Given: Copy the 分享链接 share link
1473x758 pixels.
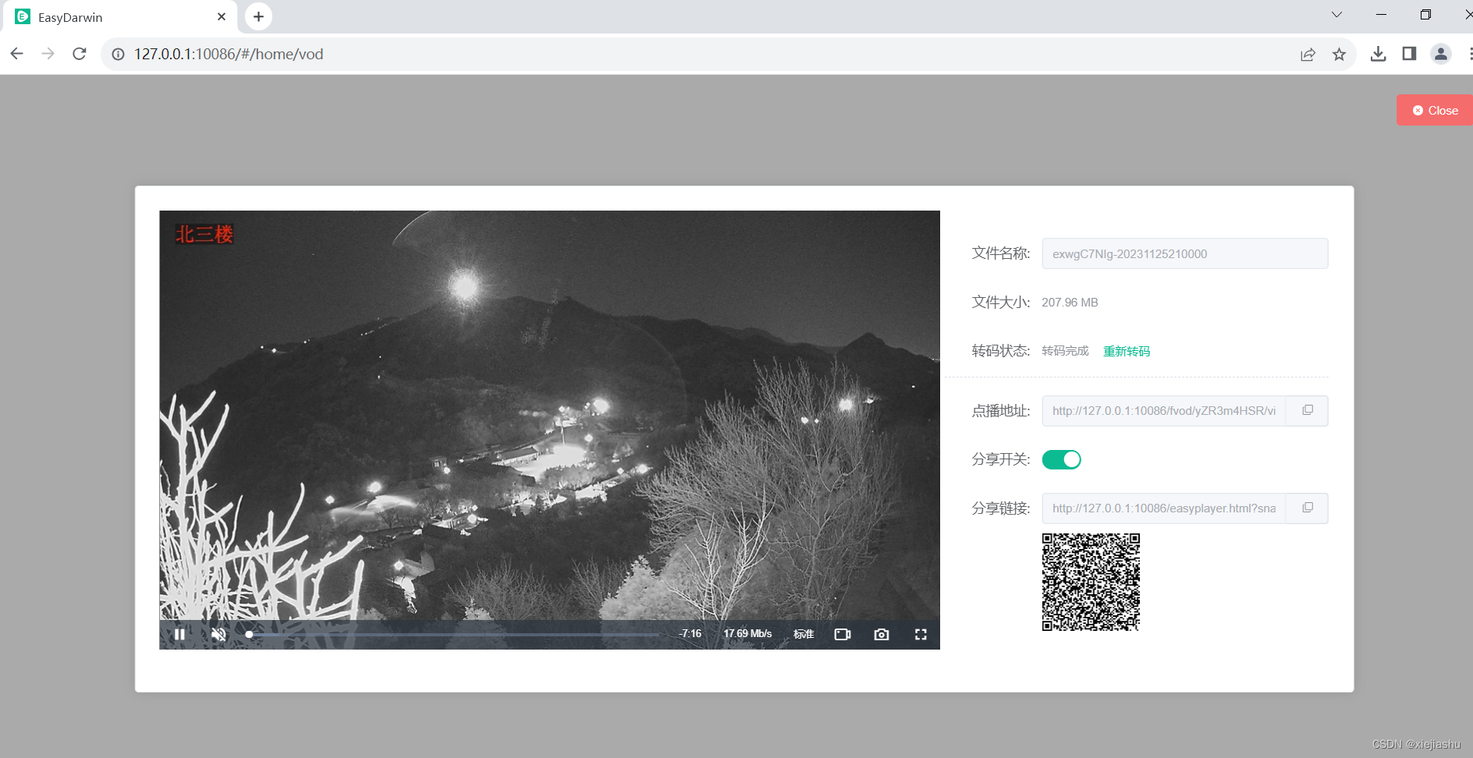Looking at the screenshot, I should click(x=1307, y=508).
